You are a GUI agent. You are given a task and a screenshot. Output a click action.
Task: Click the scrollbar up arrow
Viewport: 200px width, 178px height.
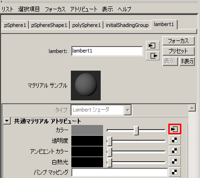pos(192,108)
